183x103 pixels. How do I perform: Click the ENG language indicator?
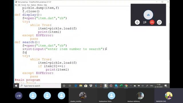click(x=152, y=86)
